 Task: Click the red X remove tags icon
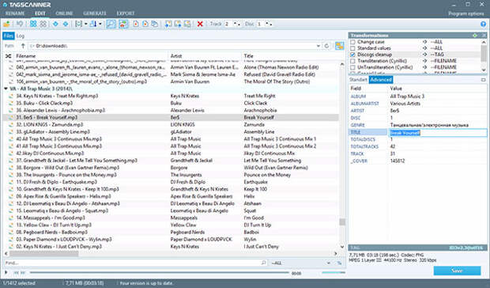[200, 24]
